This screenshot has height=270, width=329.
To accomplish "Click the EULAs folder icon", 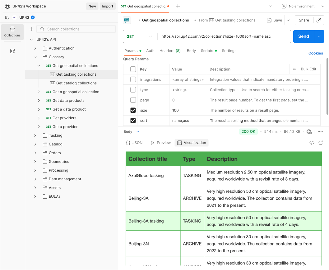I will pyautogui.click(x=45, y=197).
